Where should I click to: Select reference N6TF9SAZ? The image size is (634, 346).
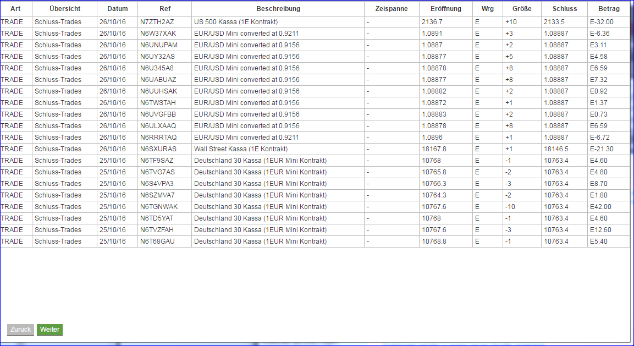coord(157,160)
